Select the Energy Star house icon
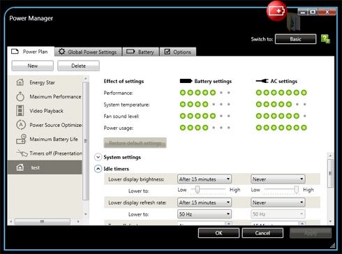Screen dimensions: 342x254 [20, 82]
